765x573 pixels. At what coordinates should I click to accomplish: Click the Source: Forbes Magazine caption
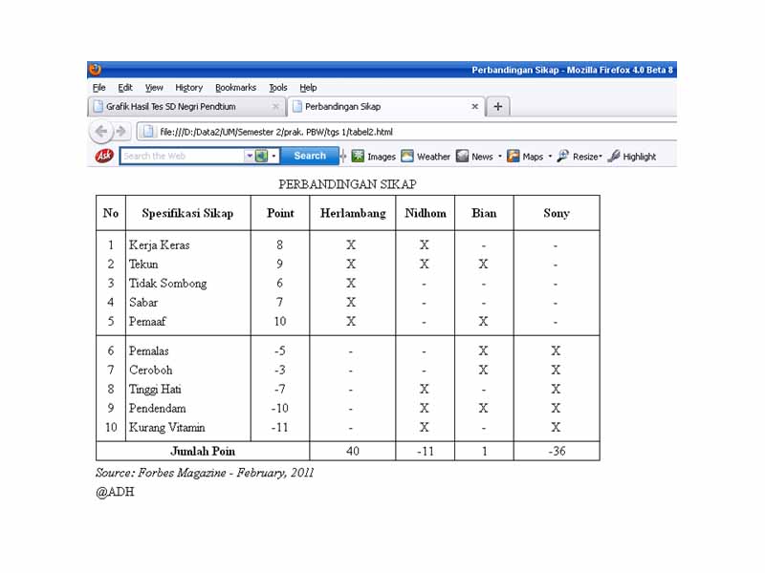[205, 473]
